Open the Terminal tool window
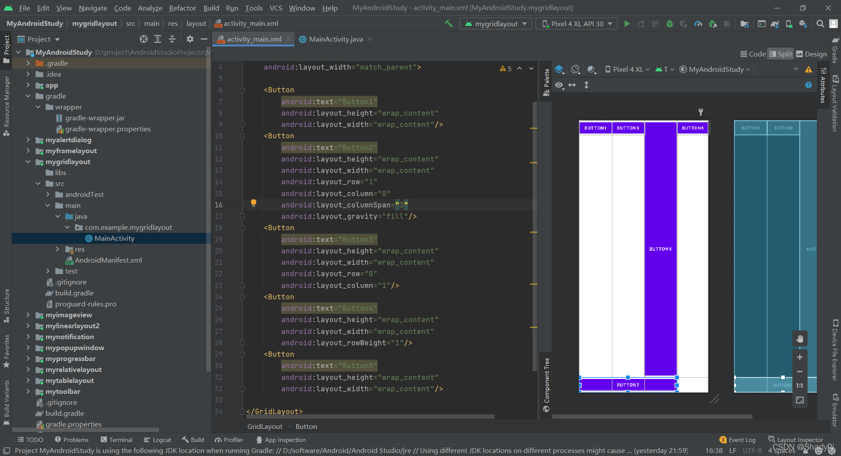 (x=116, y=440)
